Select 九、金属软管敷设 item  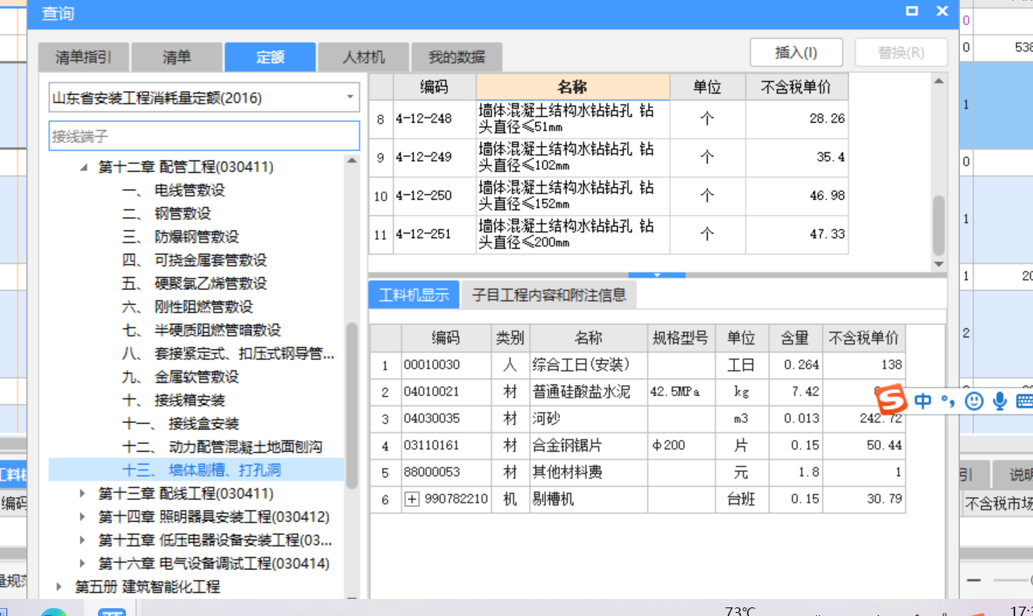[x=180, y=377]
